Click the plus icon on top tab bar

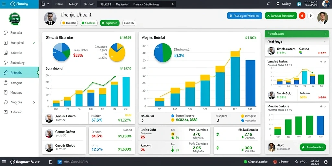point(173,4)
